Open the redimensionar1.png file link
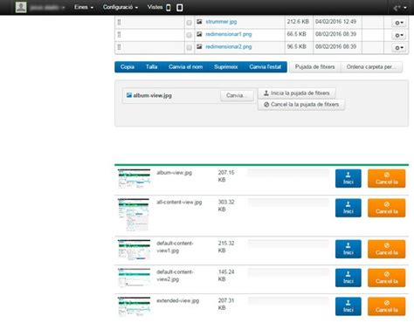This screenshot has height=323, width=414. pos(229,34)
